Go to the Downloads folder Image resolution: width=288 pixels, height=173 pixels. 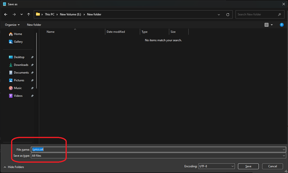tap(21, 65)
